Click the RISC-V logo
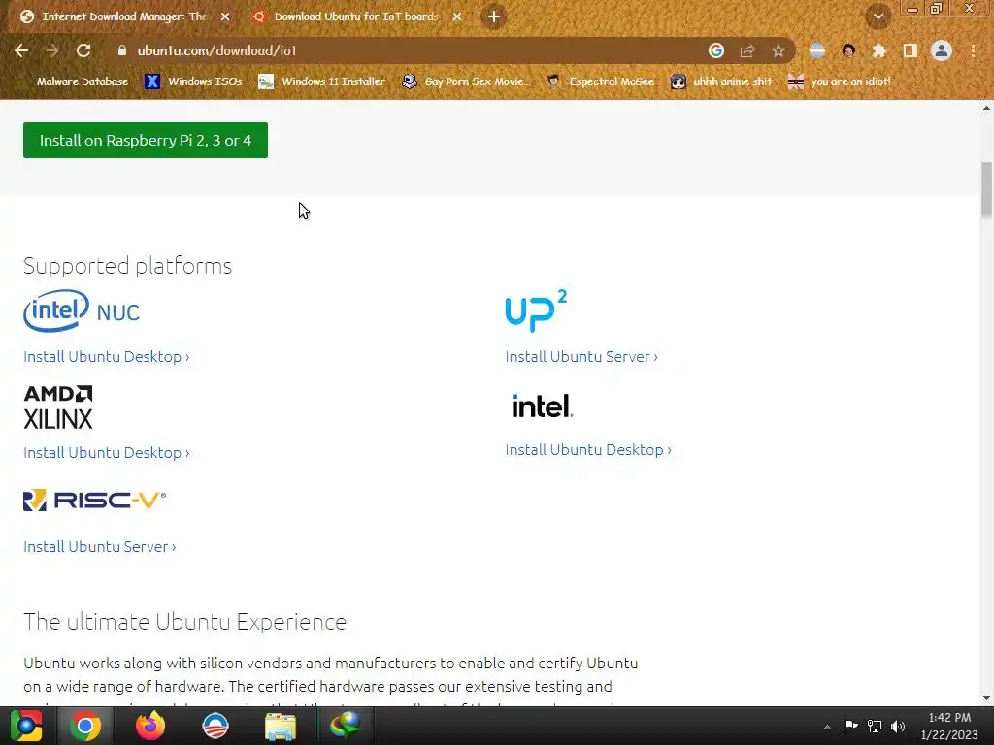The image size is (994, 745). pyautogui.click(x=94, y=501)
